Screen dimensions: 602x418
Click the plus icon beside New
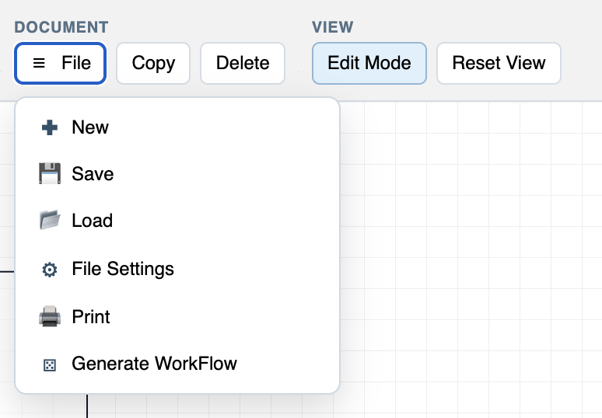tap(50, 127)
